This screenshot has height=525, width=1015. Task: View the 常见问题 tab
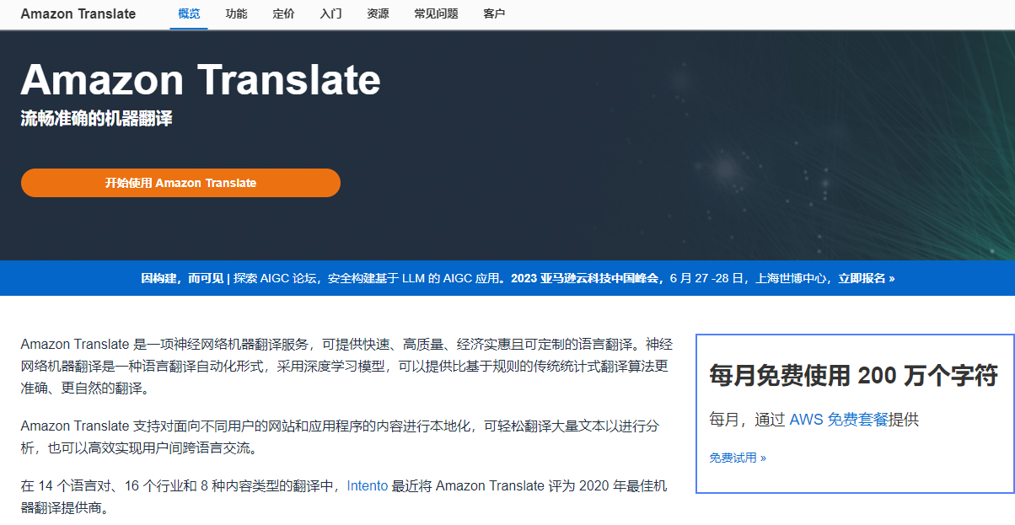click(x=436, y=14)
